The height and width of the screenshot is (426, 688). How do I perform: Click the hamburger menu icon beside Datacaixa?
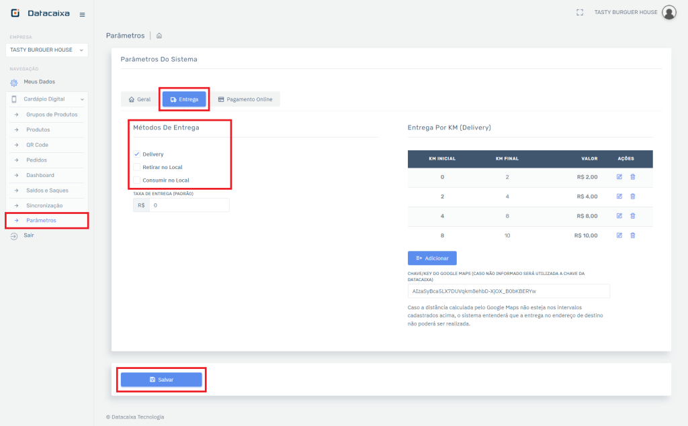[x=82, y=14]
